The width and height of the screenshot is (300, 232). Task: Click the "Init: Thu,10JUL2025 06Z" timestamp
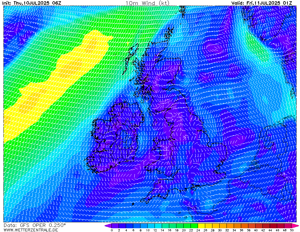32,3
